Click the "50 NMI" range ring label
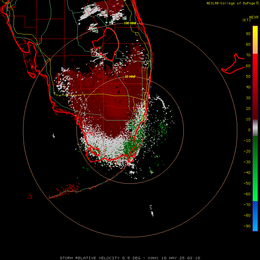The width and height of the screenshot is (260, 260). tap(130, 77)
